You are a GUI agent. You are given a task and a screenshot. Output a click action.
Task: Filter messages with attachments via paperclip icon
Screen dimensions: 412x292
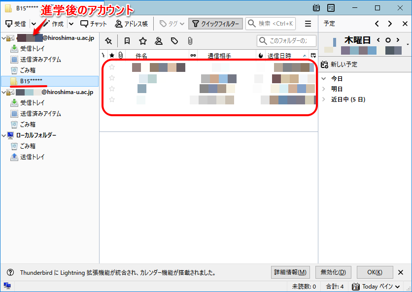[190, 41]
